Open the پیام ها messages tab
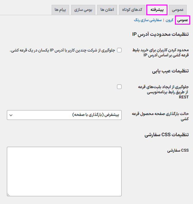This screenshot has height=204, width=193. click(60, 10)
